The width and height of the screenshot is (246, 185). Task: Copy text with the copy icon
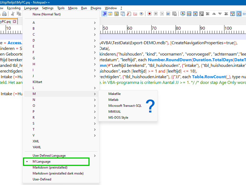click(19, 14)
